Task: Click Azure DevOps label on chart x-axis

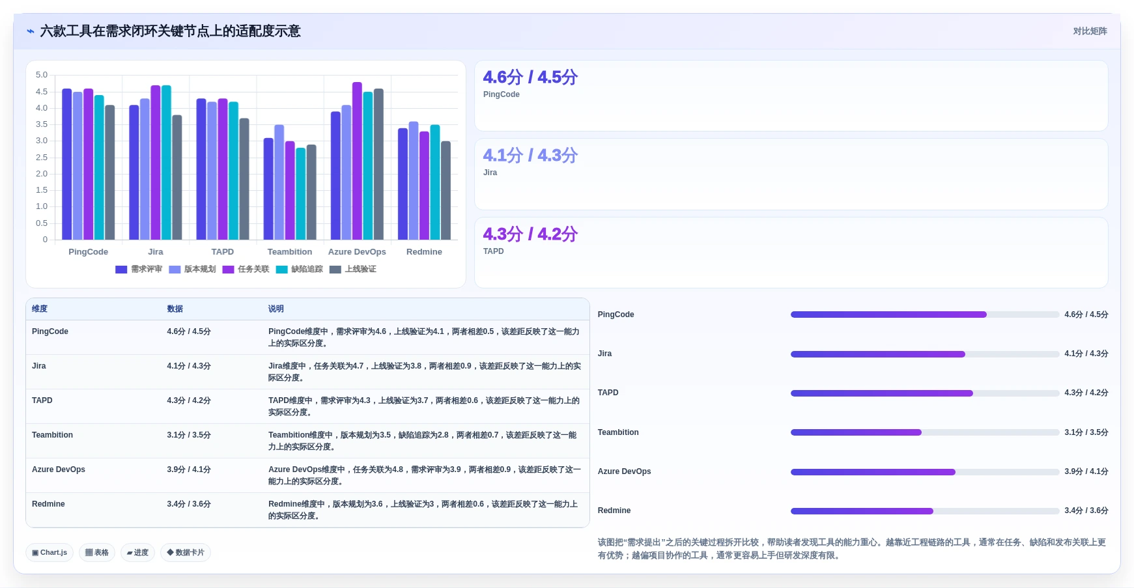Action: click(357, 252)
